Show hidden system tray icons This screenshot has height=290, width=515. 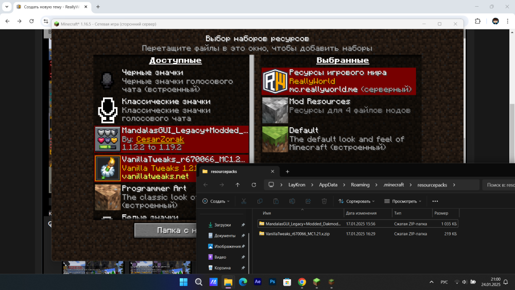(432, 282)
